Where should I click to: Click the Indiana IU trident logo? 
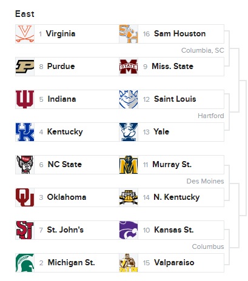[25, 99]
